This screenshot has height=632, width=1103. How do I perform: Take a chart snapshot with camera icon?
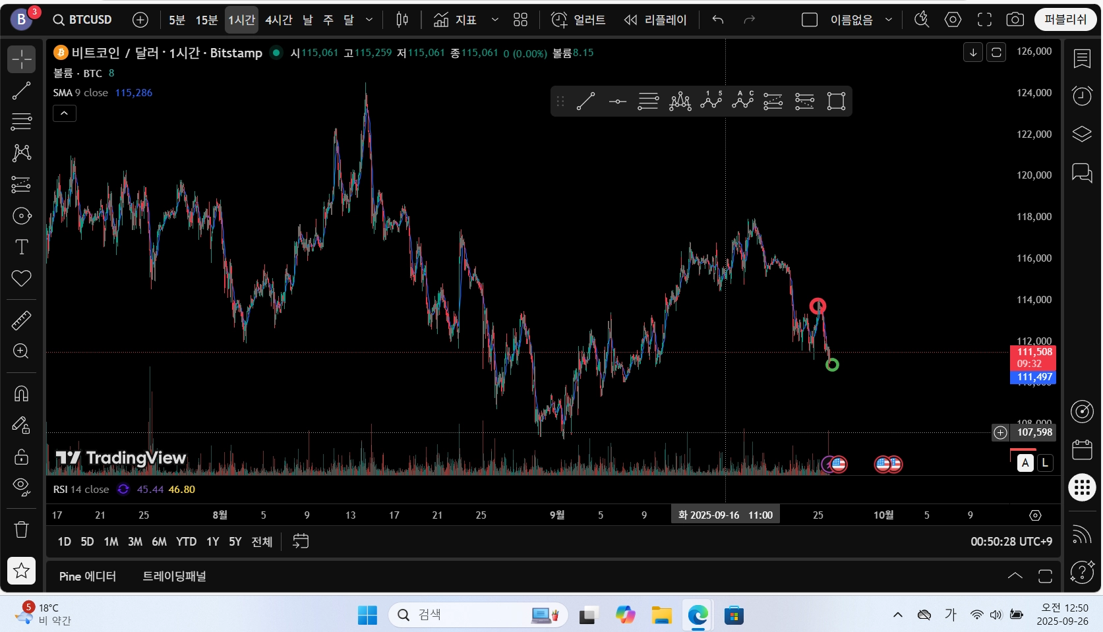pos(1015,20)
